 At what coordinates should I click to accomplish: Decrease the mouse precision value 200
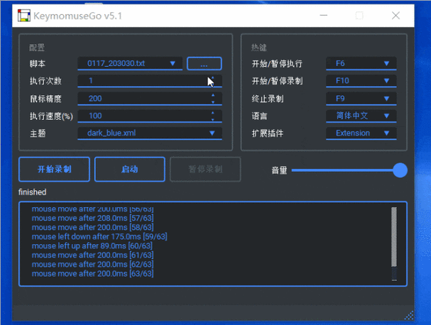point(213,102)
